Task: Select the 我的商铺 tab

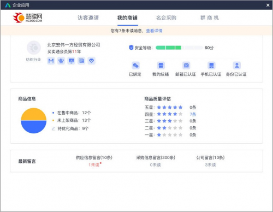Action: tap(127, 17)
